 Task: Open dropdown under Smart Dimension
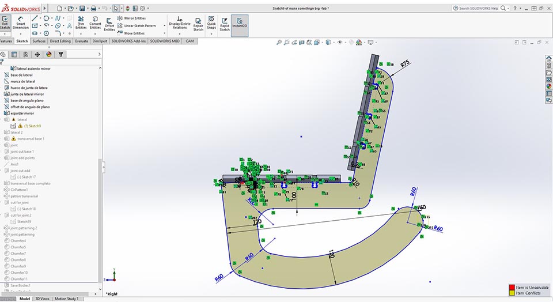click(x=21, y=34)
